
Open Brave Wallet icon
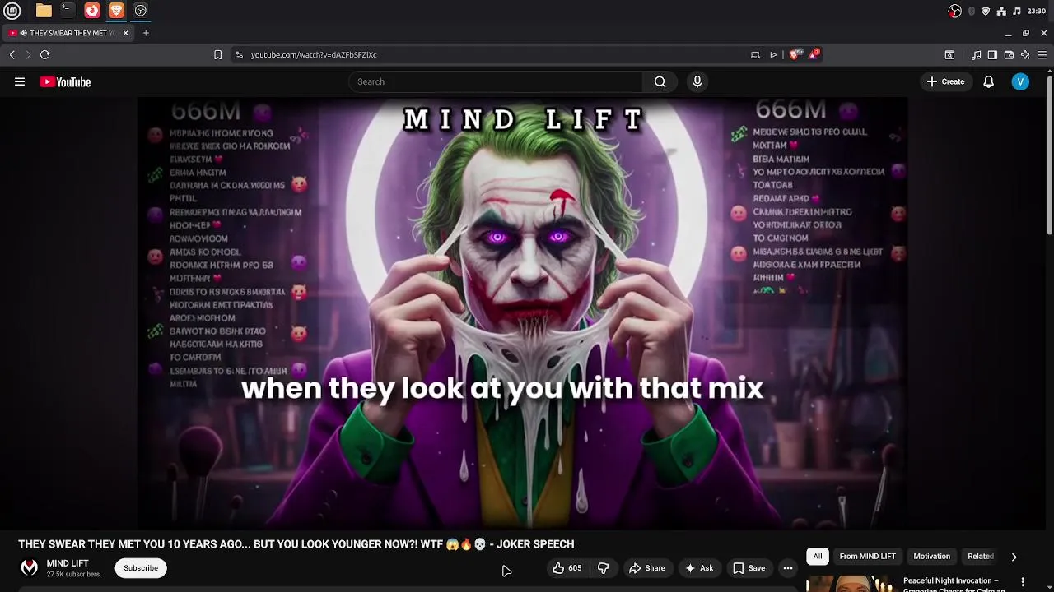pyautogui.click(x=1009, y=54)
